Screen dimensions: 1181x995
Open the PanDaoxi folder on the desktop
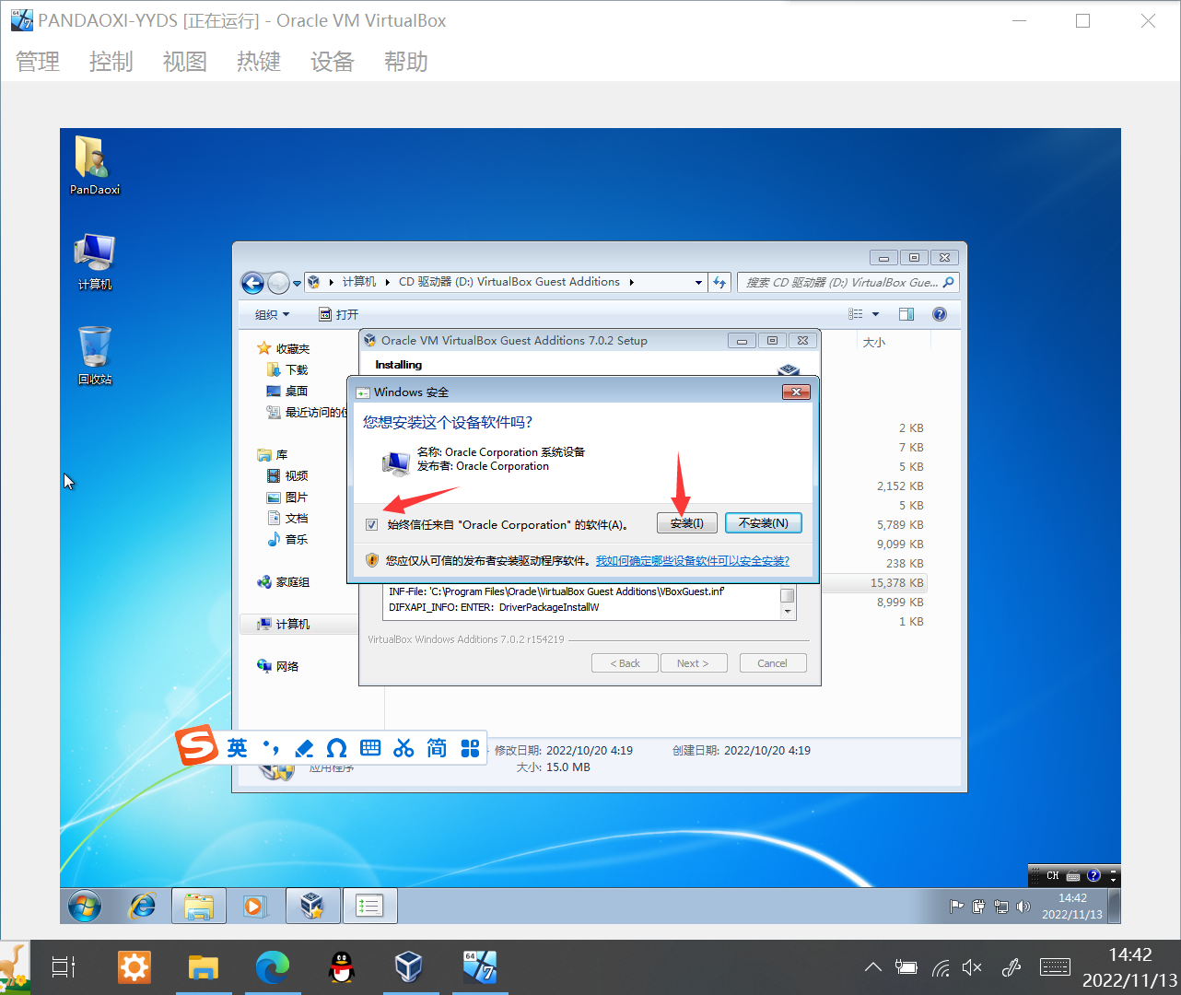pyautogui.click(x=95, y=165)
